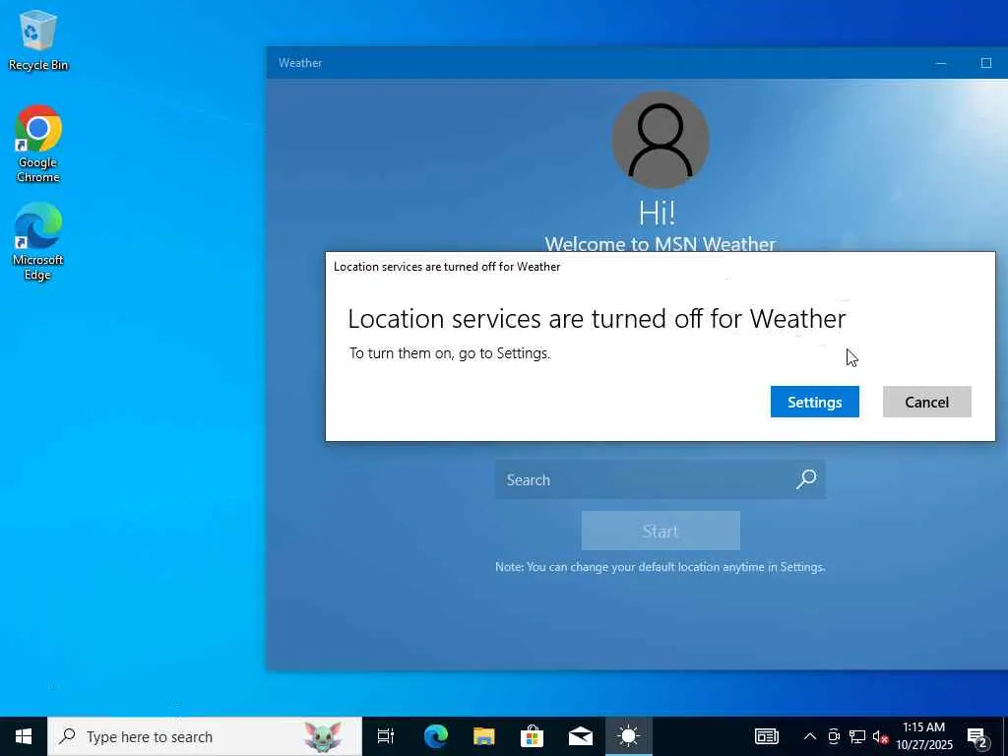Click the Weather app taskbar icon
The width and height of the screenshot is (1008, 756).
(628, 736)
